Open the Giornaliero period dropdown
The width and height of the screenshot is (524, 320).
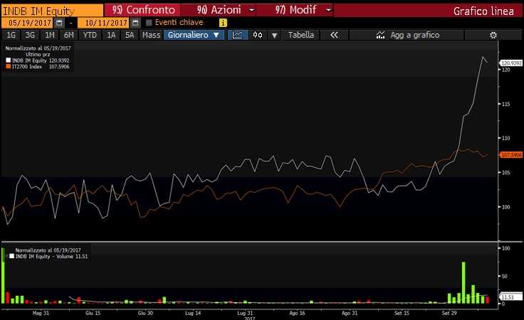point(194,35)
